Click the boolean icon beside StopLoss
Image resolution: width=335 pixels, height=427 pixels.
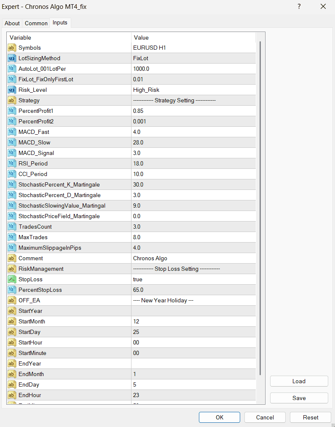pos(12,279)
